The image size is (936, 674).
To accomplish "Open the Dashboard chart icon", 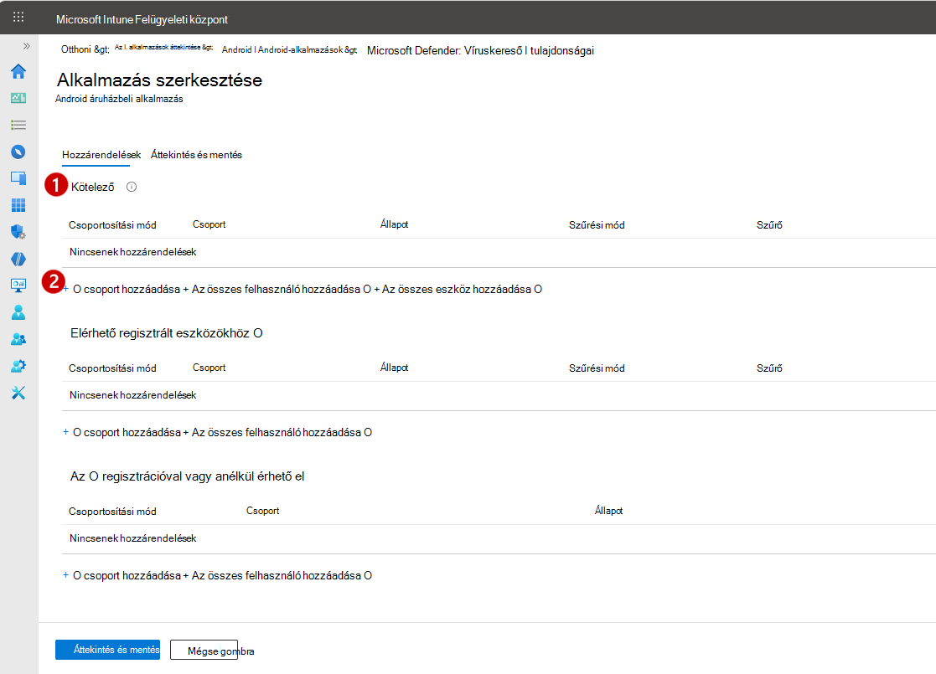I will 18,98.
